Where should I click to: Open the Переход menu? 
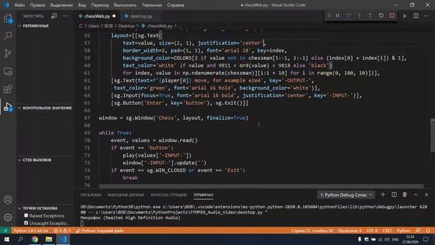coord(100,5)
